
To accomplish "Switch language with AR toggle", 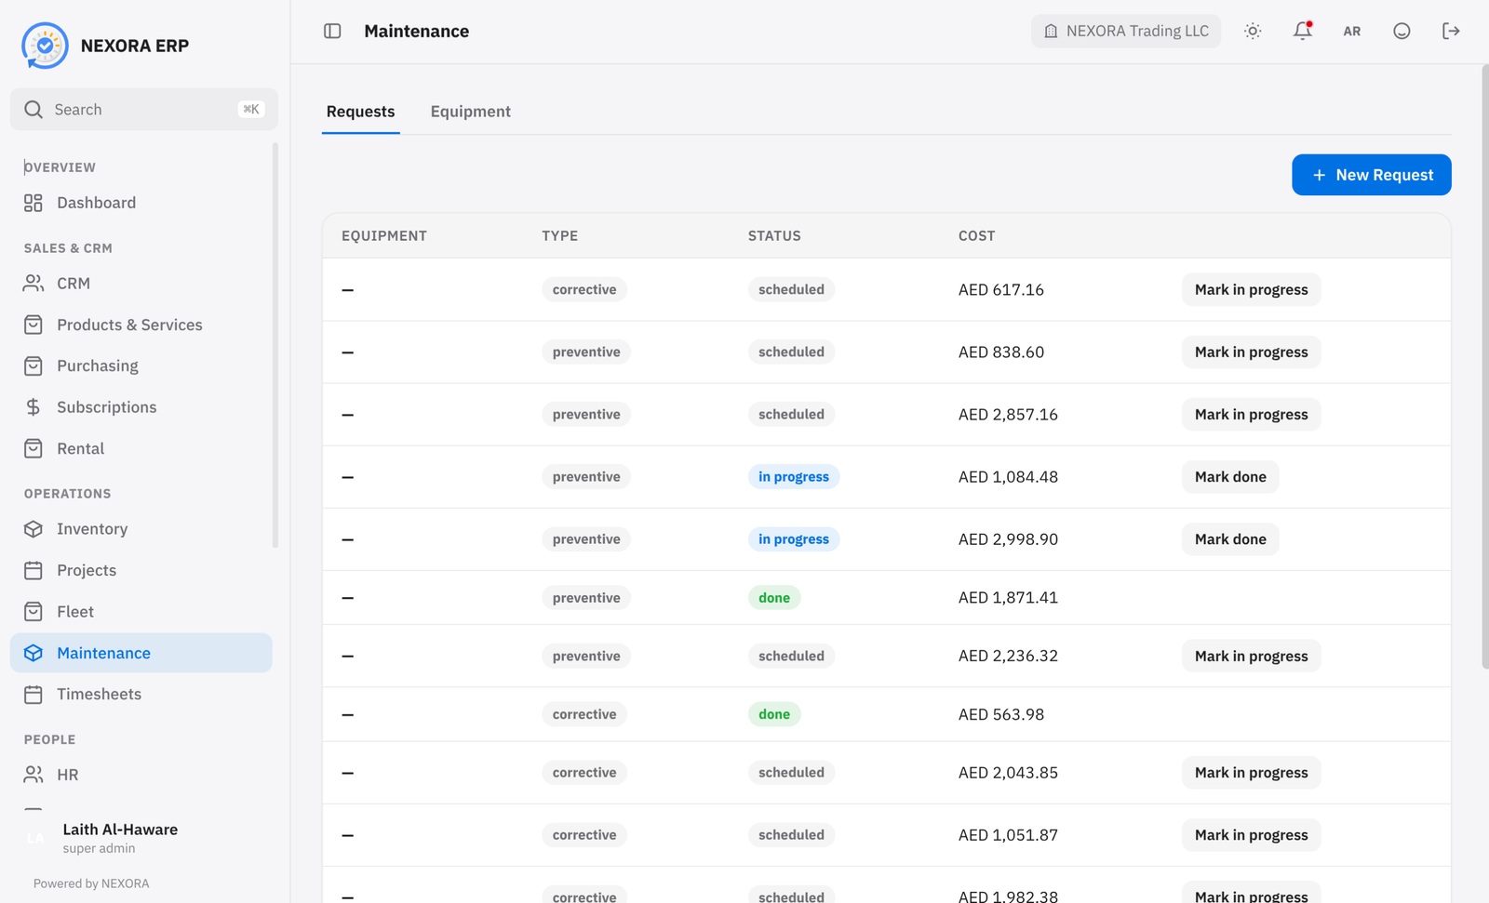I will point(1352,31).
